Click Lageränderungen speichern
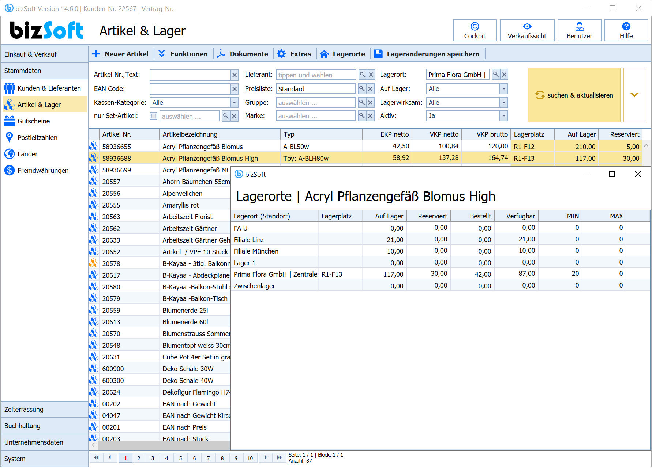652x468 pixels. click(427, 54)
